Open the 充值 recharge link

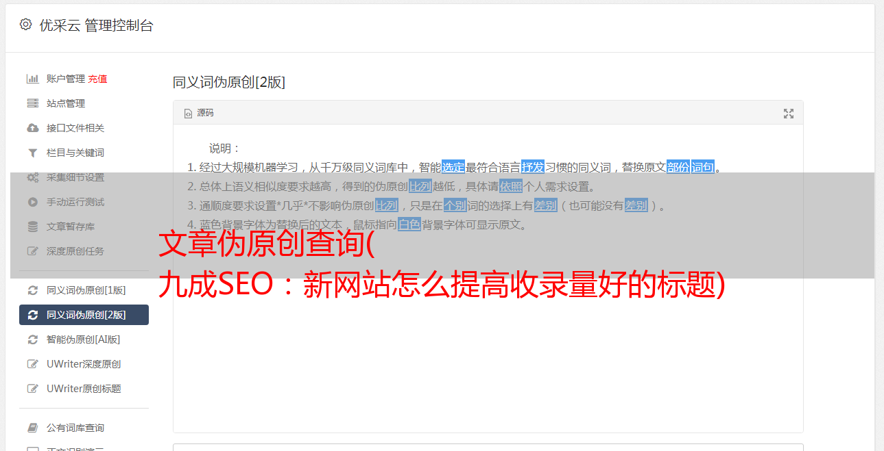click(97, 79)
